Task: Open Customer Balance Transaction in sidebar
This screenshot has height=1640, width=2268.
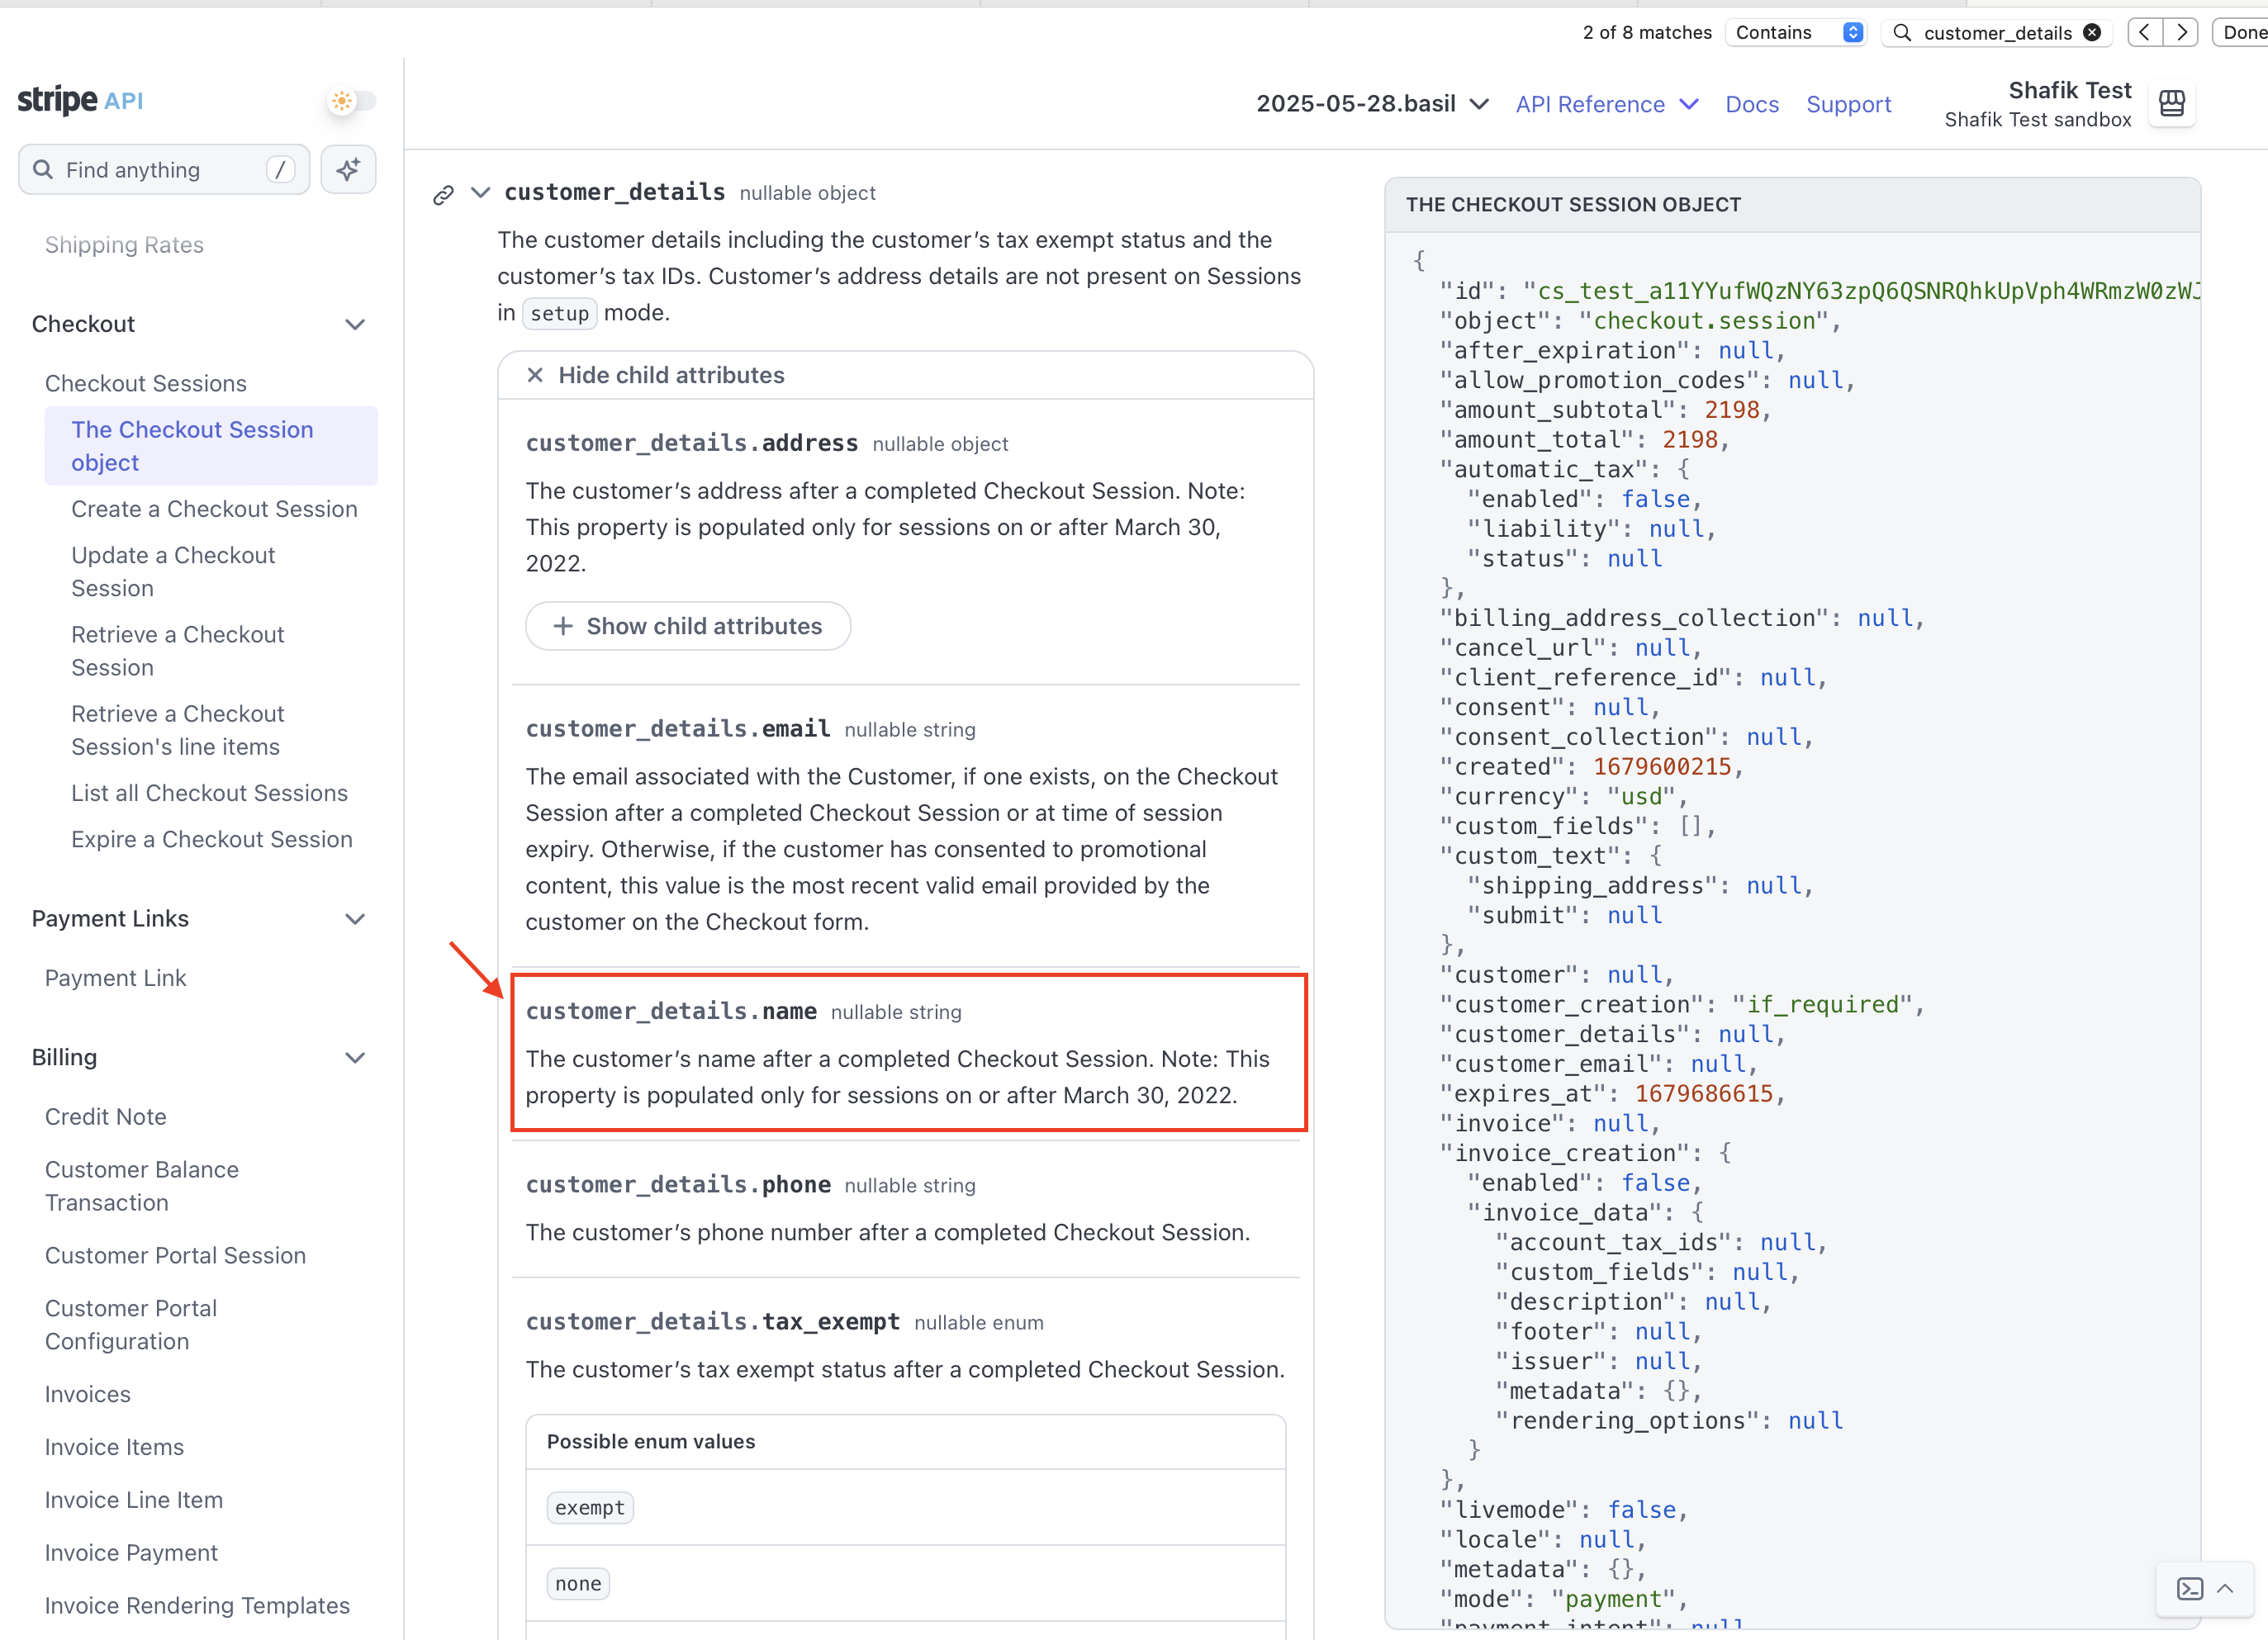Action: coord(141,1186)
